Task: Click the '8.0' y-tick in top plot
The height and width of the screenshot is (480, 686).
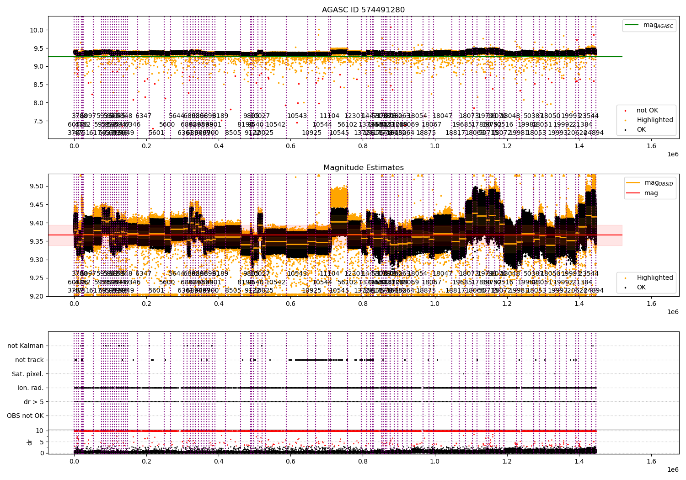Action: (x=38, y=103)
